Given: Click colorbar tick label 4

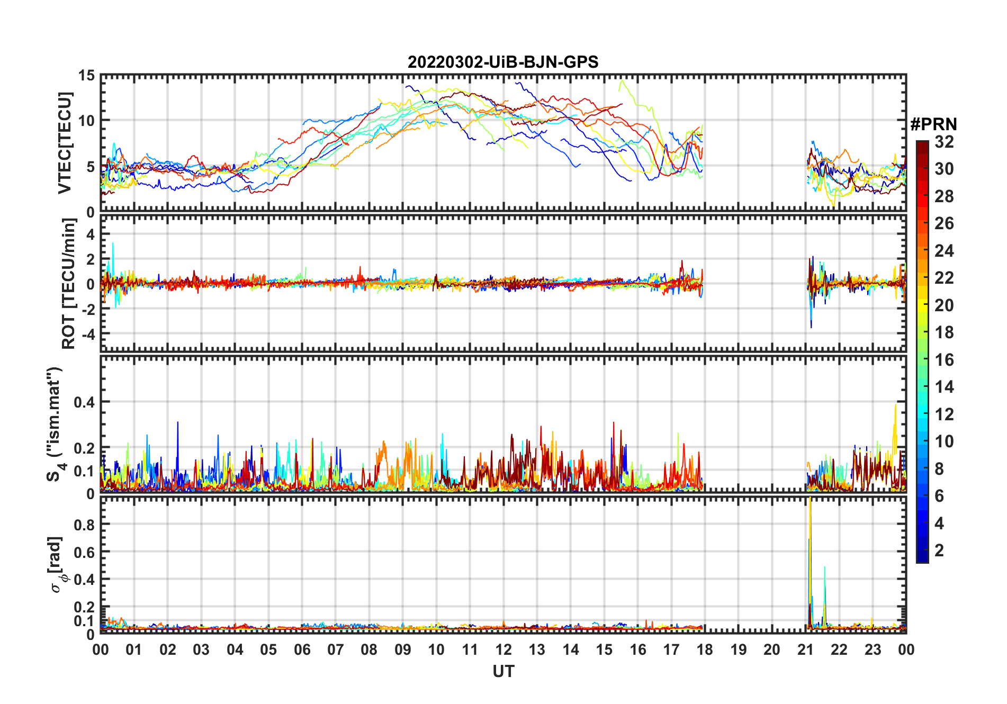Looking at the screenshot, I should (x=939, y=523).
